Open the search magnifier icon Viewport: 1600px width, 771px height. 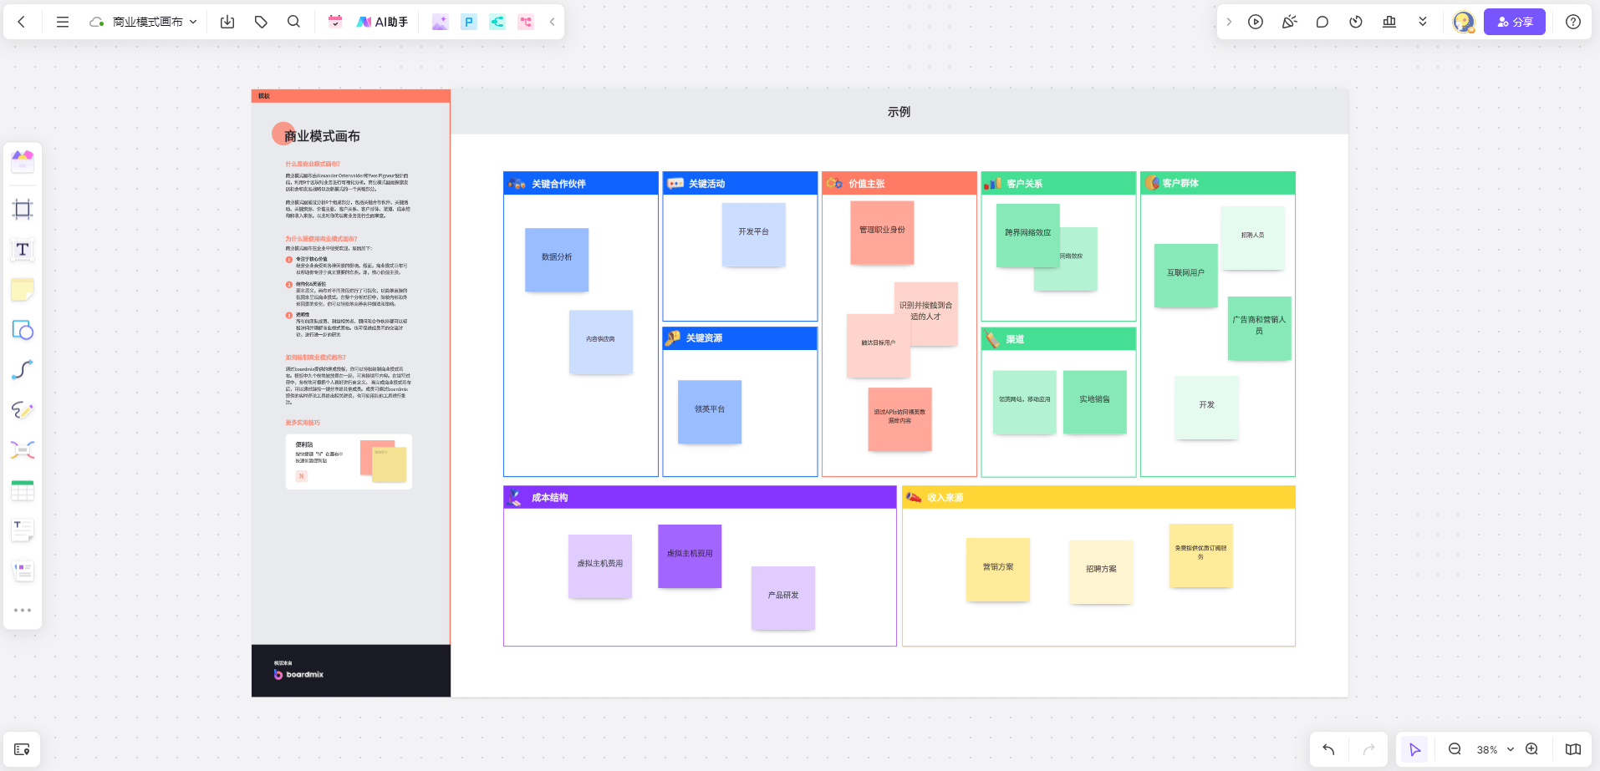(x=293, y=22)
